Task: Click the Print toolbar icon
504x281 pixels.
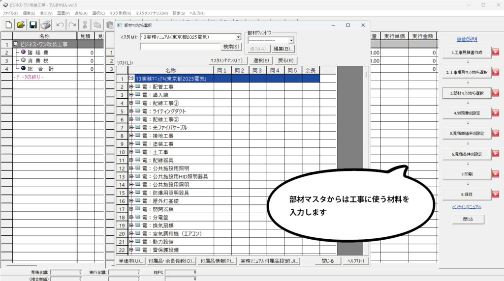Action: [x=46, y=25]
